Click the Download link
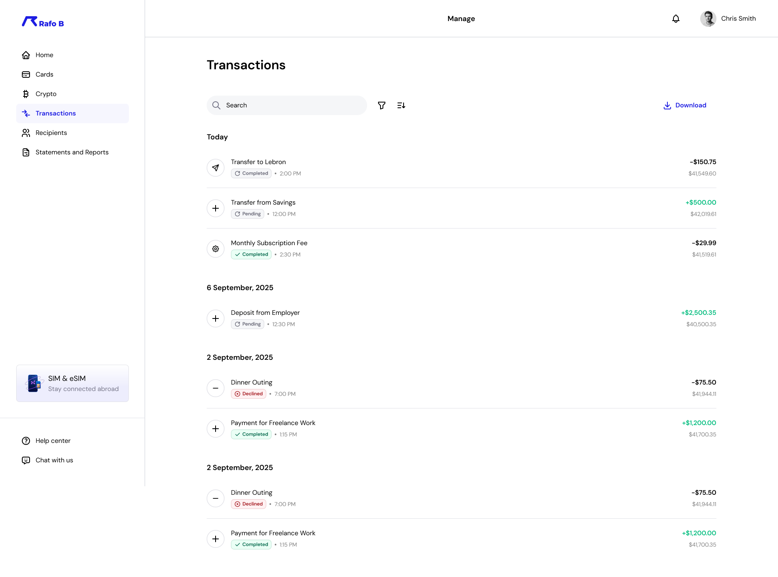Image resolution: width=778 pixels, height=577 pixels. [x=685, y=105]
